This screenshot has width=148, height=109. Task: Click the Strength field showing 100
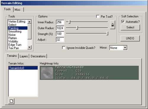[x=60, y=34]
